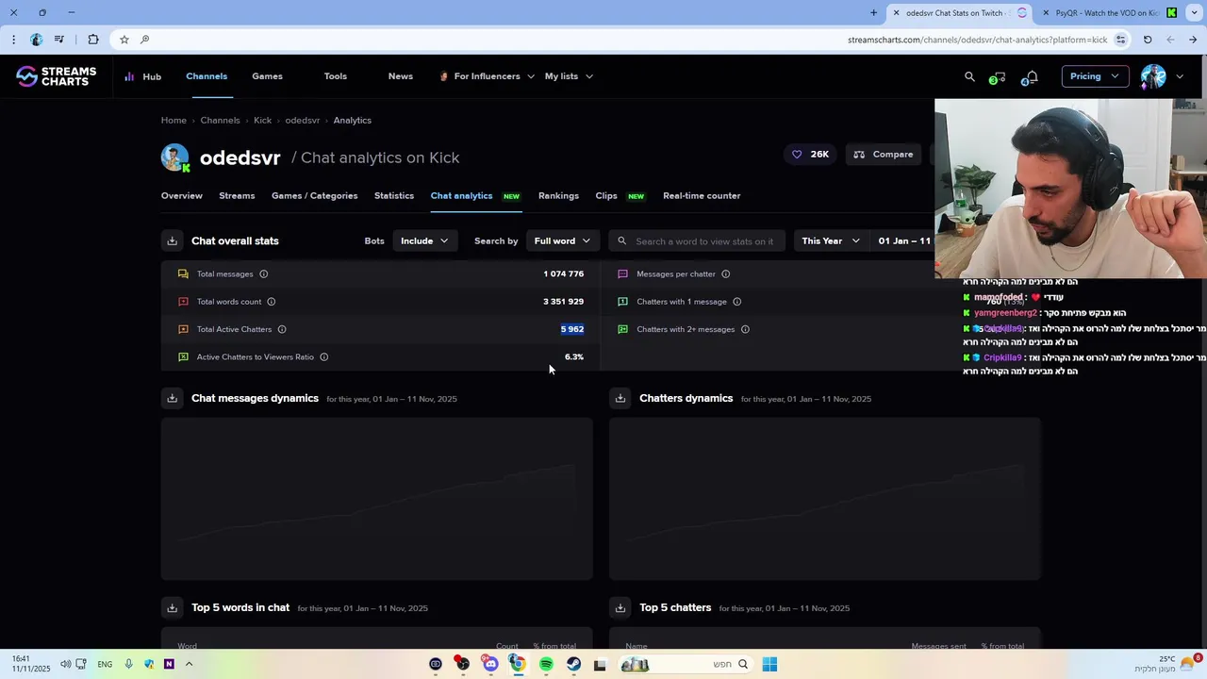Open the Hub section icon
This screenshot has width=1207, height=679.
tap(130, 76)
